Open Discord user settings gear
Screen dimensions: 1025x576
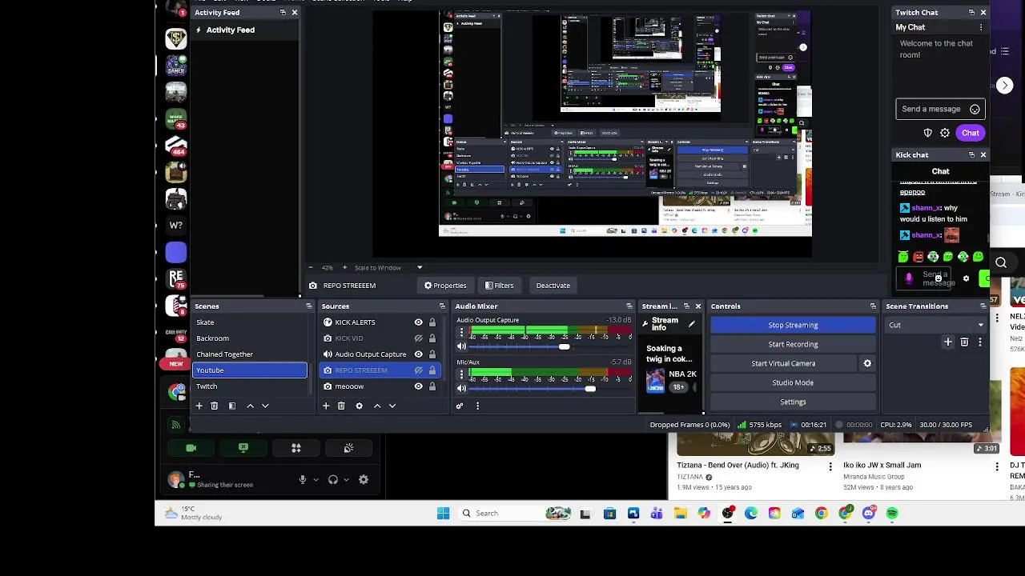(x=364, y=479)
